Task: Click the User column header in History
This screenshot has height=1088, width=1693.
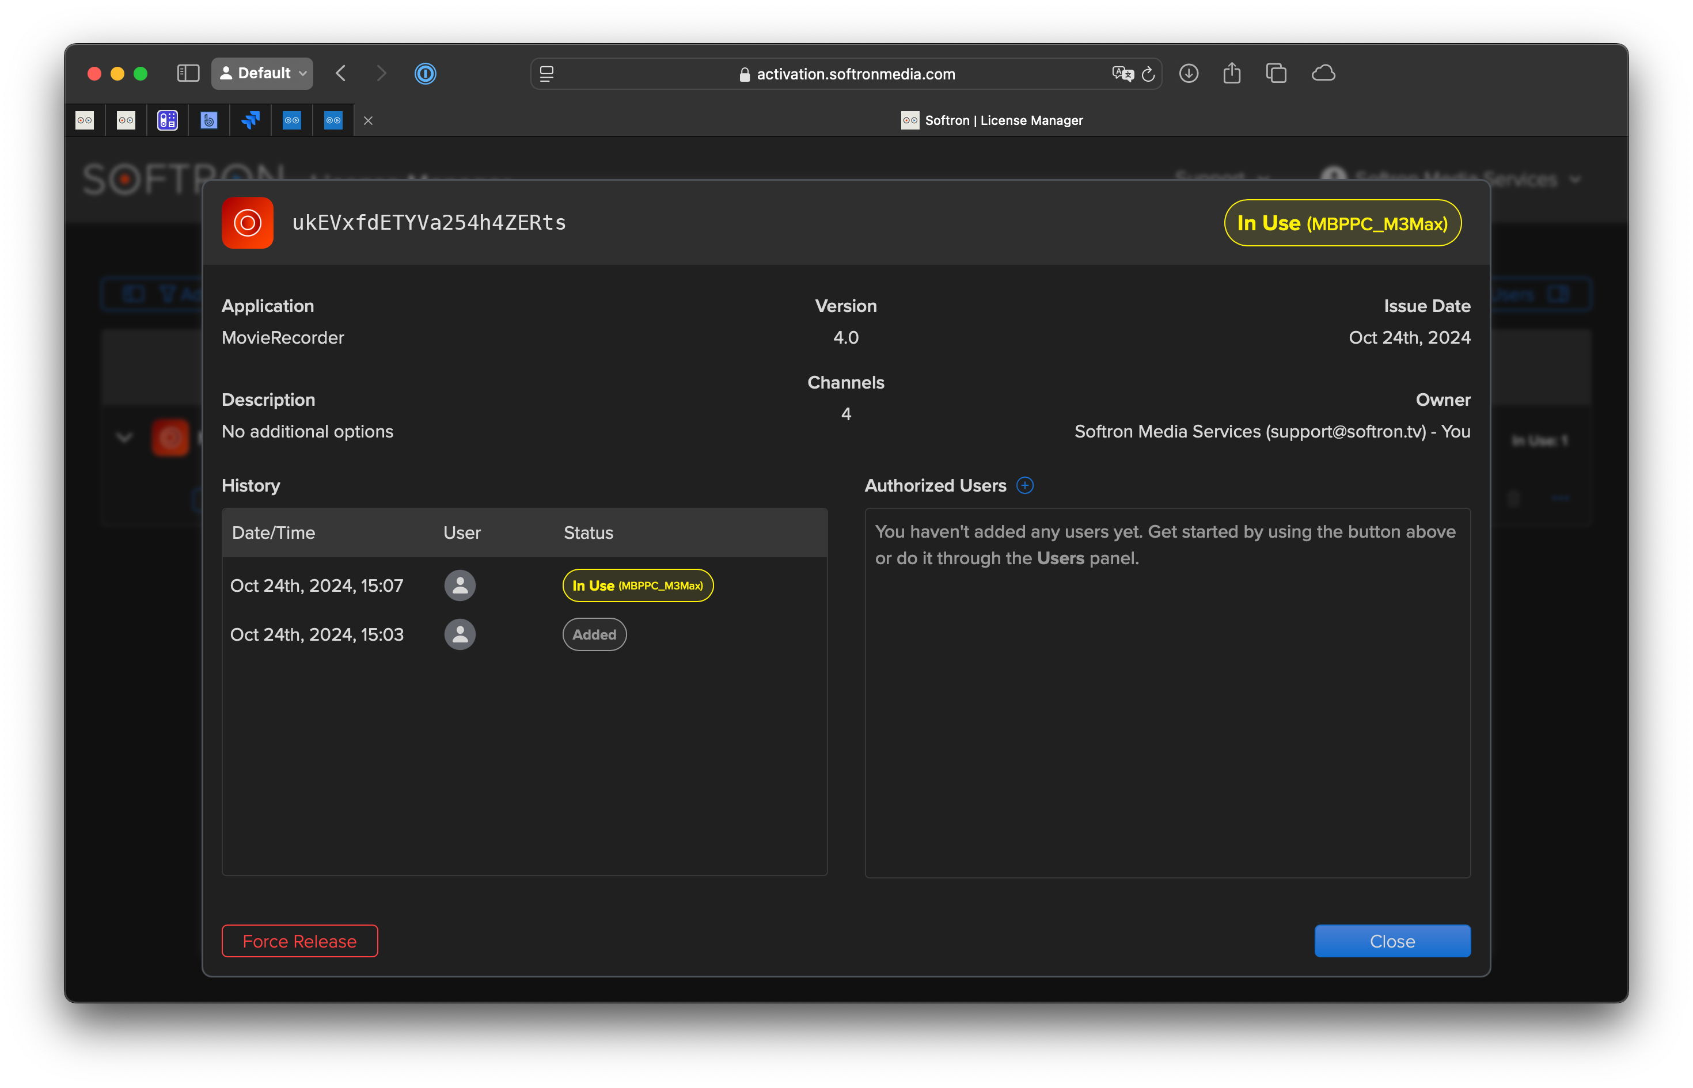Action: tap(462, 532)
